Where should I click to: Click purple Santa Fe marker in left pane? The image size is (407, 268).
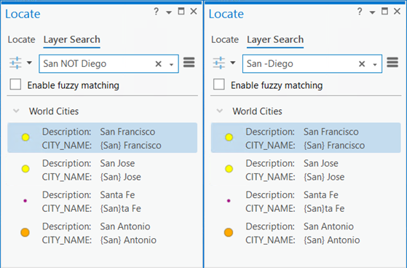25,201
